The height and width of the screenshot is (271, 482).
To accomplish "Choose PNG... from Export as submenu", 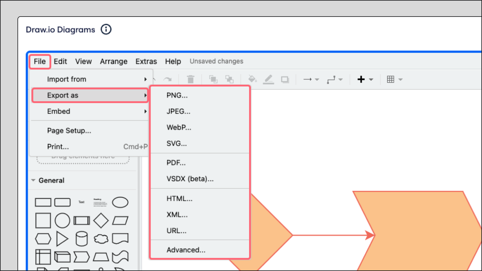I will click(177, 95).
